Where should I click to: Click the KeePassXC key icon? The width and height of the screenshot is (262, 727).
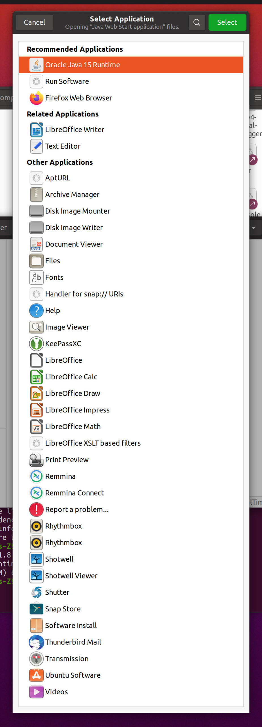pyautogui.click(x=36, y=344)
